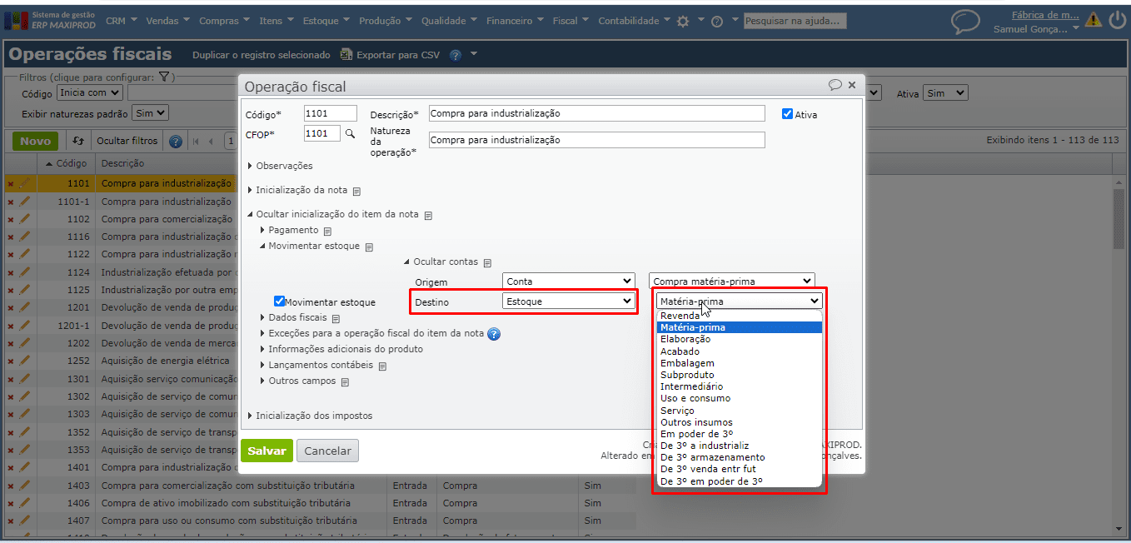This screenshot has height=543, width=1131.
Task: Select Embalagem from the dropdown list
Action: (687, 363)
